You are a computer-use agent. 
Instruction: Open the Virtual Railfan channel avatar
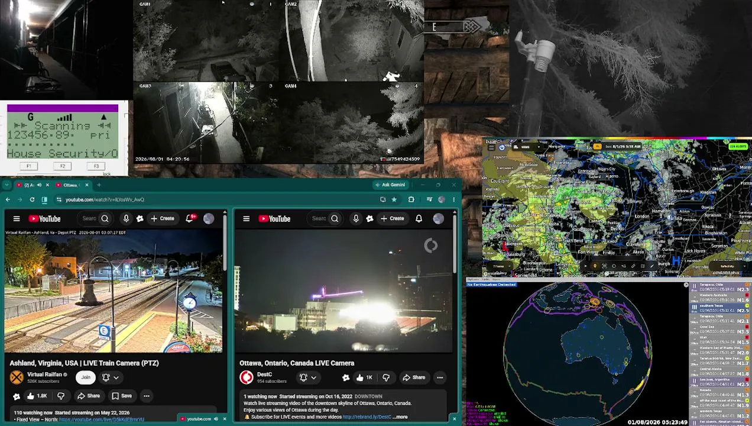17,377
